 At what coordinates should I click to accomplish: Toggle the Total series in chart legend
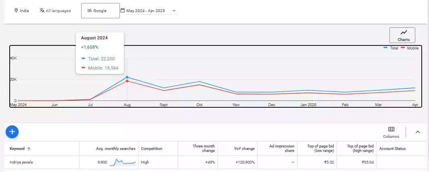click(391, 48)
